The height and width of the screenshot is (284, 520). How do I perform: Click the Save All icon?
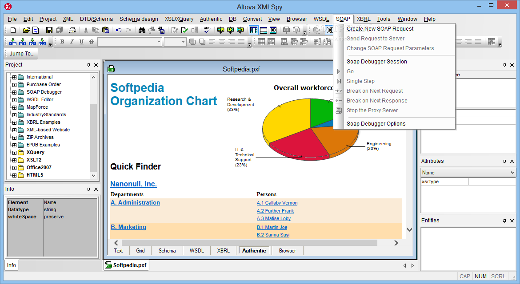[60, 30]
